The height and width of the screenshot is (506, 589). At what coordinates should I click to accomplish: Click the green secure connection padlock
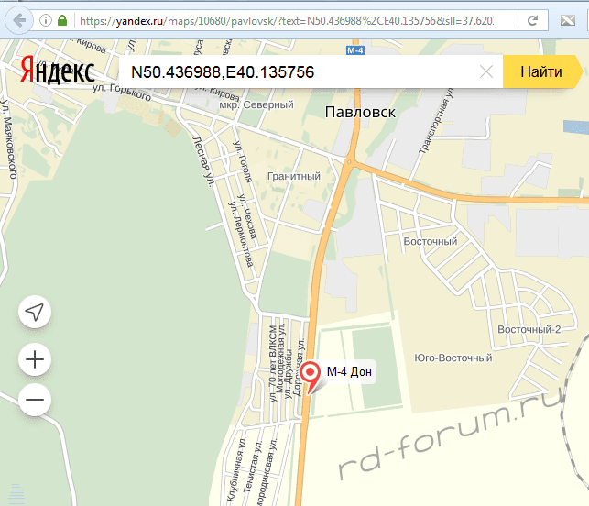pyautogui.click(x=61, y=20)
